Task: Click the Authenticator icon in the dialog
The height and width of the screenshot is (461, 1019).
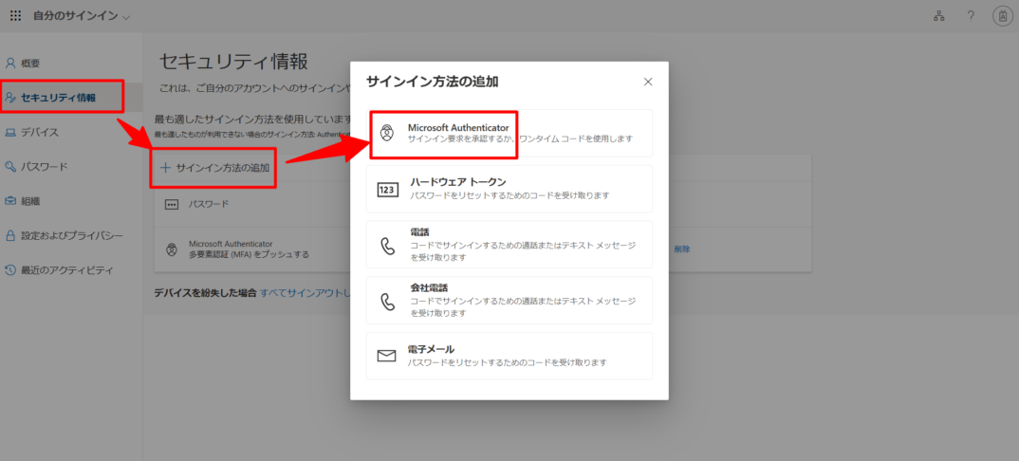Action: point(387,133)
